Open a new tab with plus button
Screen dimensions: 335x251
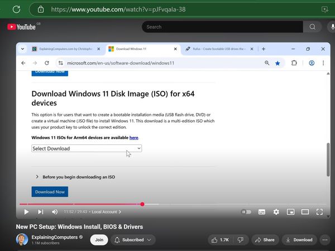pos(264,49)
